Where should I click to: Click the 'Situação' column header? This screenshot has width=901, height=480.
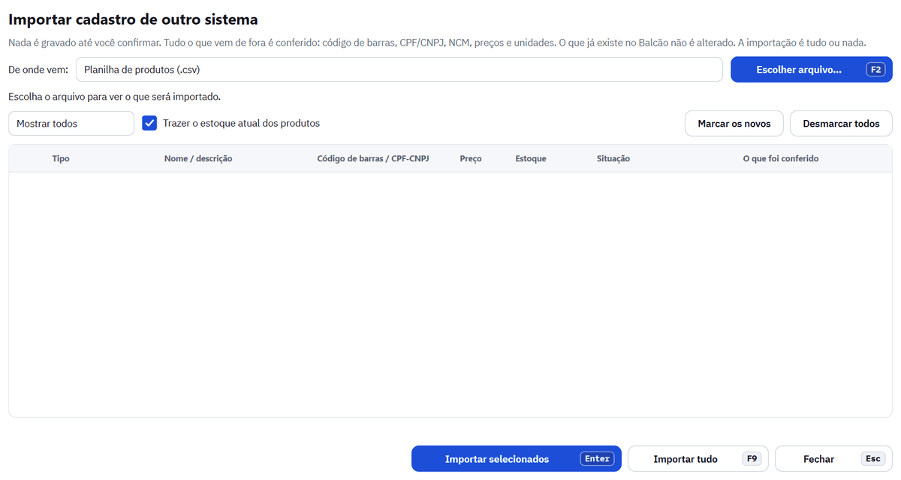point(613,159)
